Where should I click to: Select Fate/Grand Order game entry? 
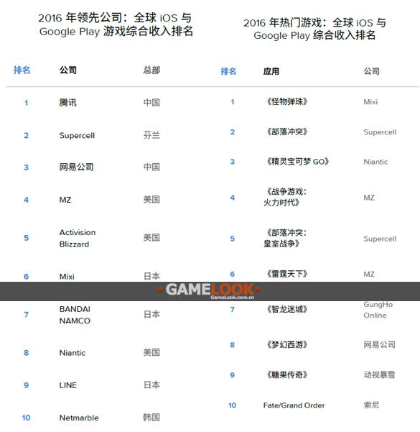coord(294,405)
